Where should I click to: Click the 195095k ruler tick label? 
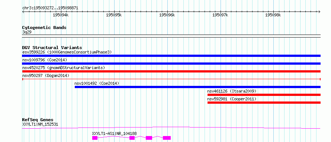[114, 15]
